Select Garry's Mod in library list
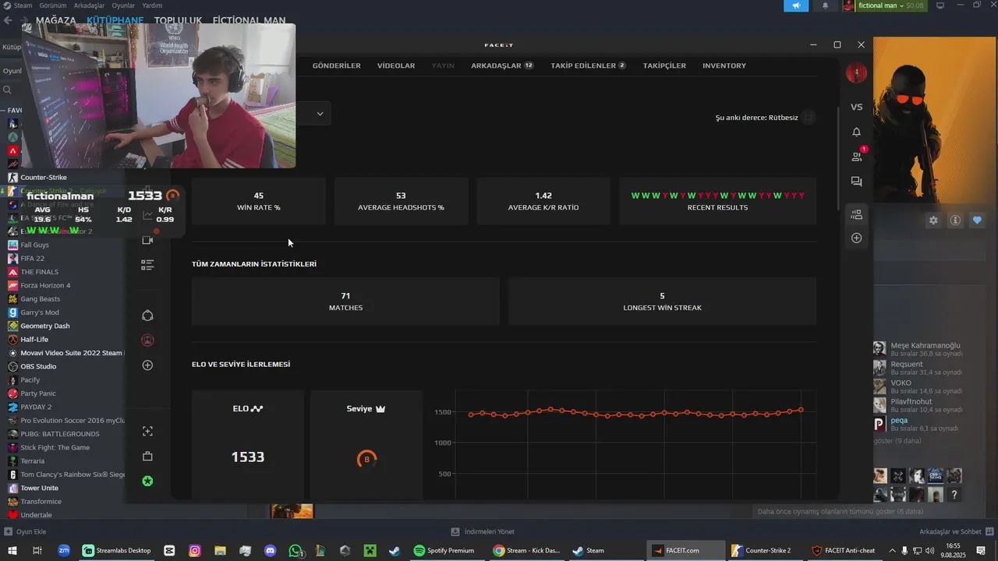Image resolution: width=998 pixels, height=561 pixels. coord(40,312)
